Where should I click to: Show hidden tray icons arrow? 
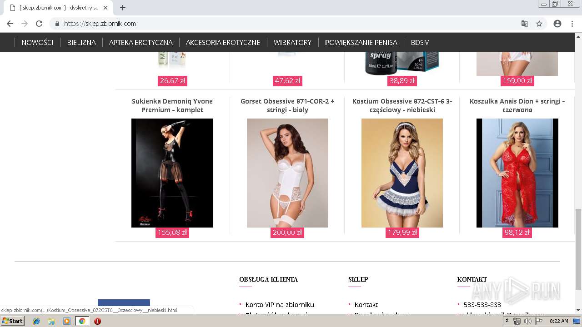(x=507, y=321)
